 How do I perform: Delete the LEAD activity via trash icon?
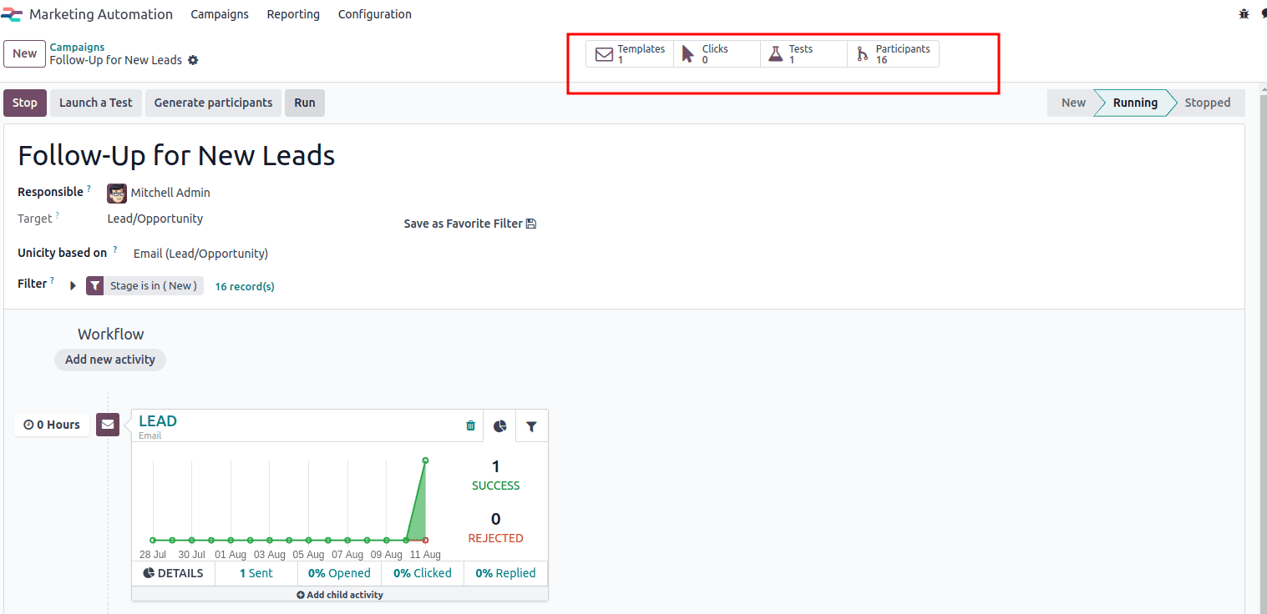tap(470, 425)
